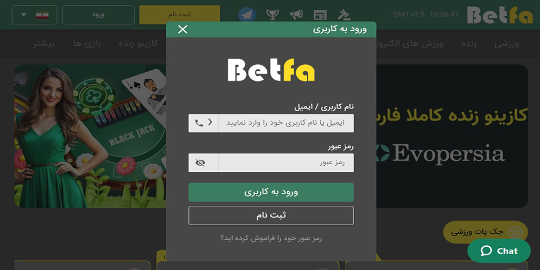Open the forgot password link

271,238
